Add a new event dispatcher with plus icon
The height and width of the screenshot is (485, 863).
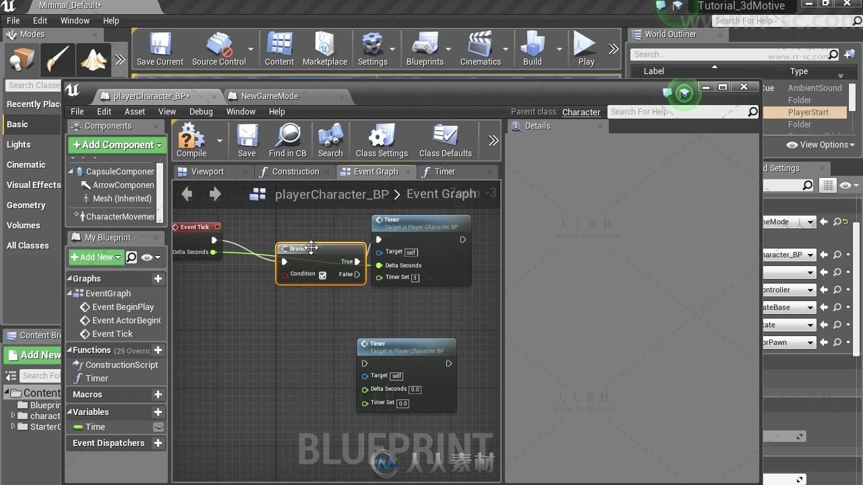(158, 443)
